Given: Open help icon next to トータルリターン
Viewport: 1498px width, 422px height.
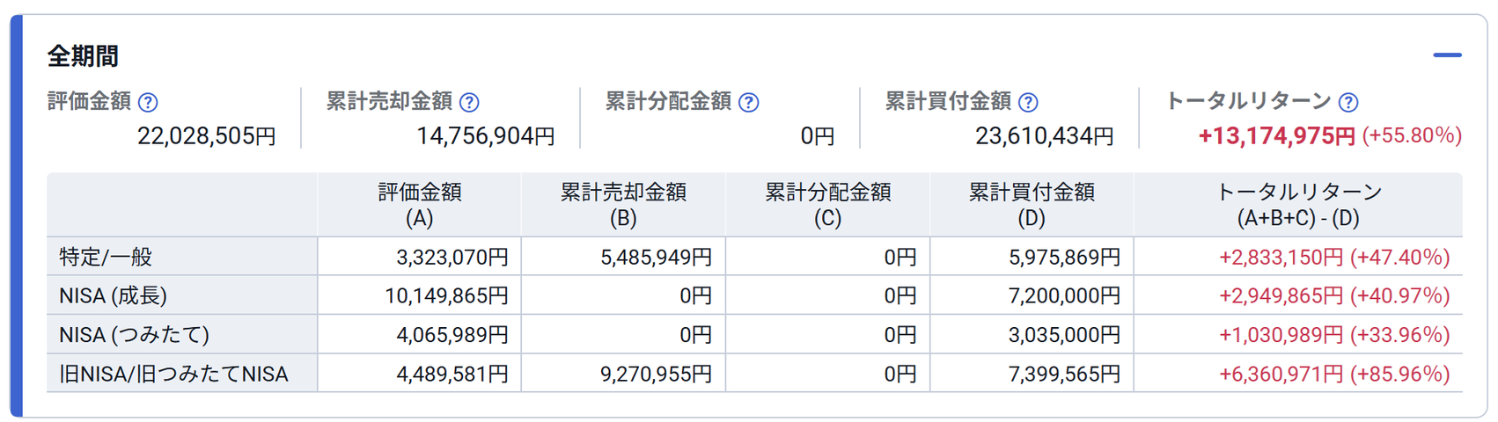Looking at the screenshot, I should click(x=1348, y=103).
